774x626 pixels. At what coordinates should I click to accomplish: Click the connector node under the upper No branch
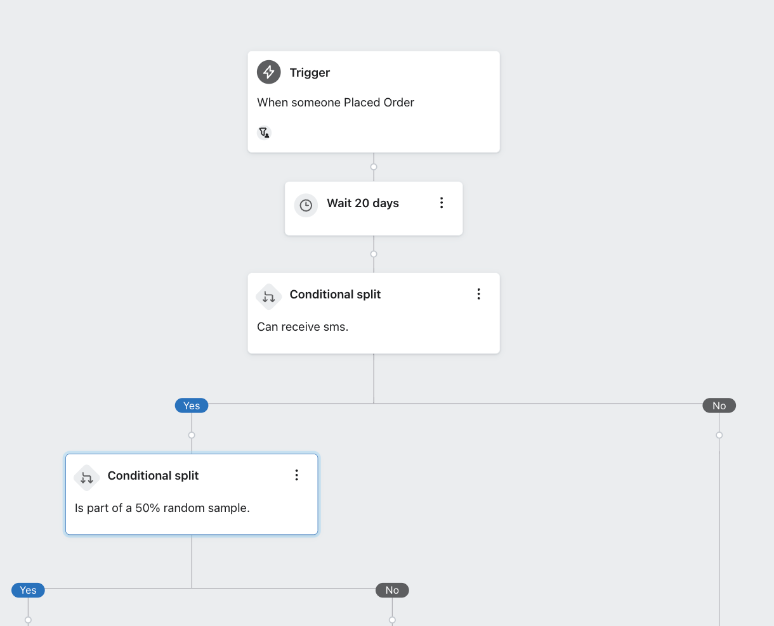coord(719,435)
